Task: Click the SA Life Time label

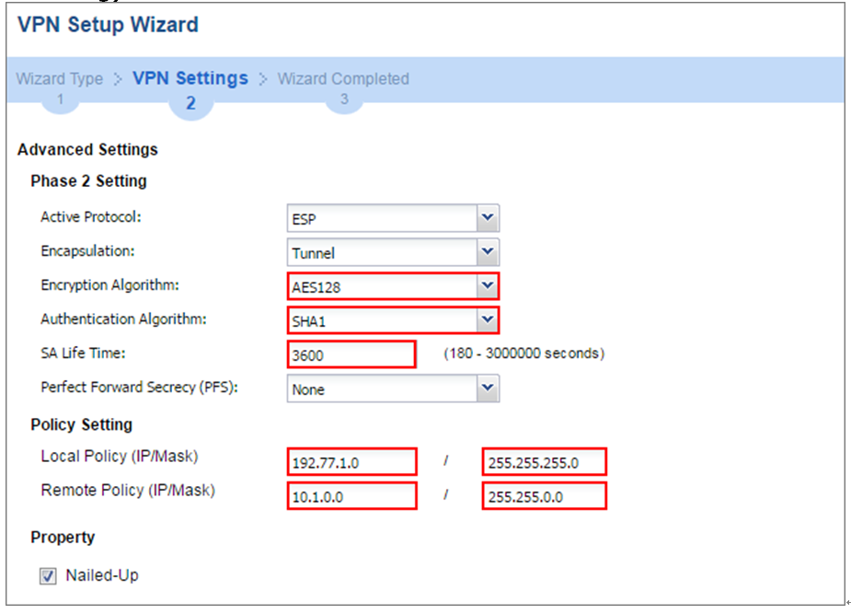Action: tap(83, 353)
